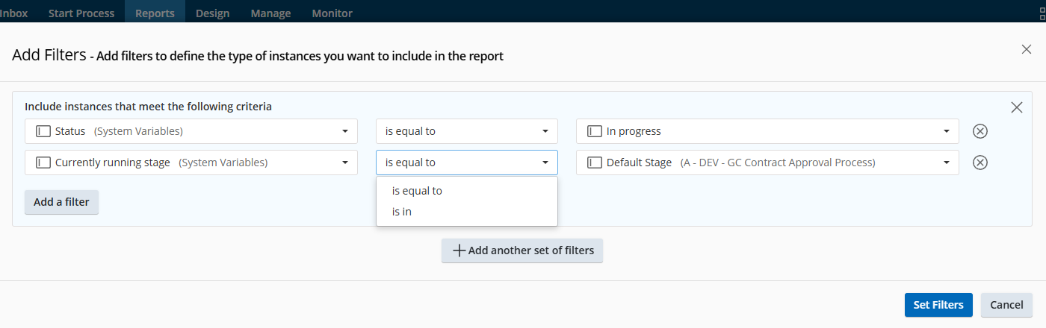Choose 'is equal to' from open list
Screen dimensions: 1046x328
[x=417, y=191]
